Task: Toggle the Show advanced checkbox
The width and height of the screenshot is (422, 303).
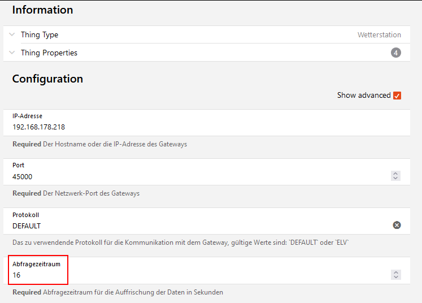Action: pyautogui.click(x=397, y=95)
